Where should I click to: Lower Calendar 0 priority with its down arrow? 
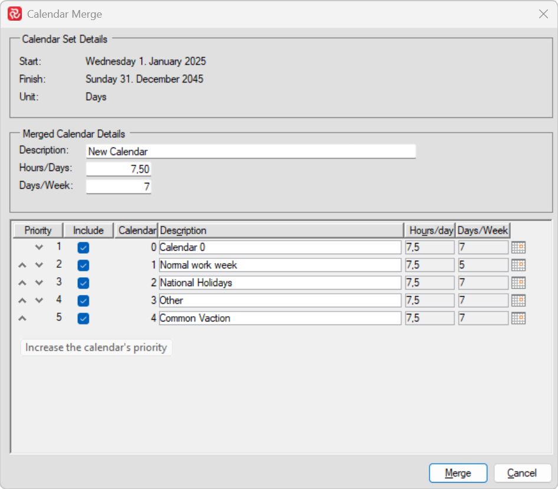[x=38, y=247]
